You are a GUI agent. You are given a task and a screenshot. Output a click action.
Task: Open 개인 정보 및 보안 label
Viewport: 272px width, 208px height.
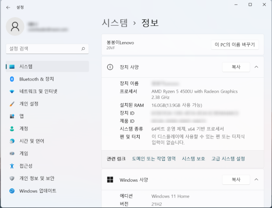(37, 178)
